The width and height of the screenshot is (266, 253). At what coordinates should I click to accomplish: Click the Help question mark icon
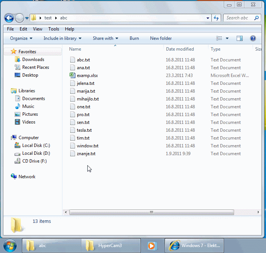(253, 38)
